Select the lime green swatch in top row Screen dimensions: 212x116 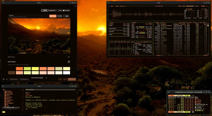click(x=27, y=69)
